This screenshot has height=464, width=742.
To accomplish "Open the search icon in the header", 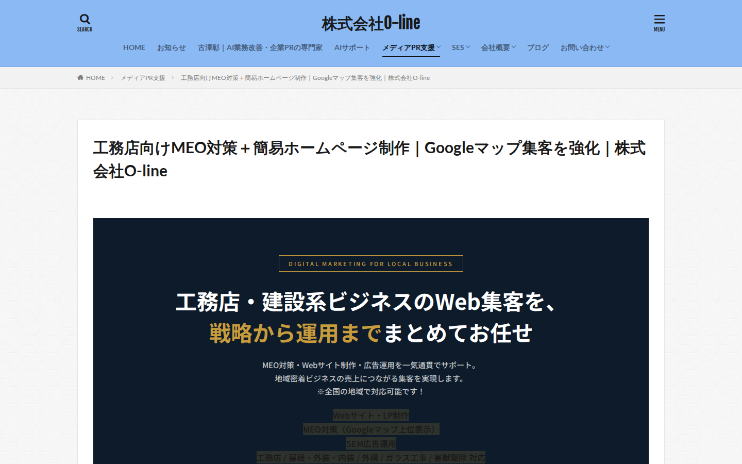I will (x=85, y=23).
